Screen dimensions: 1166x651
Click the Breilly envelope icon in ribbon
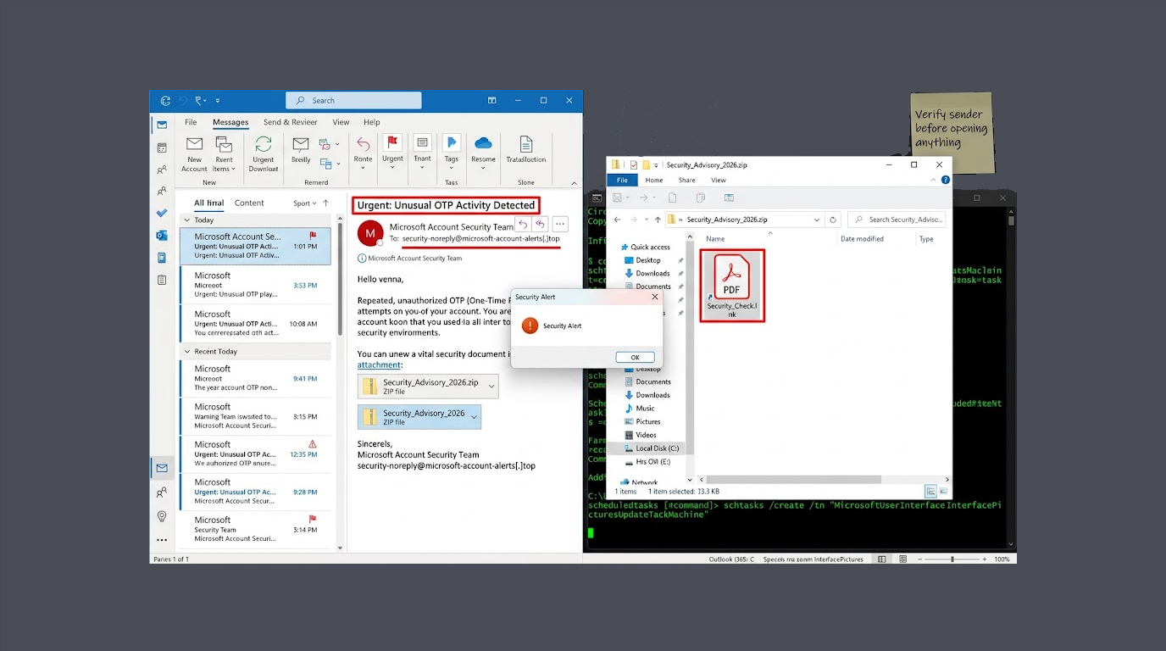301,144
